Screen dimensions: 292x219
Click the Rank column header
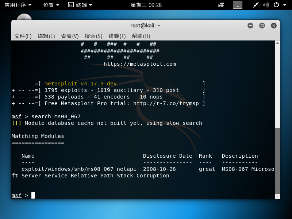click(205, 156)
